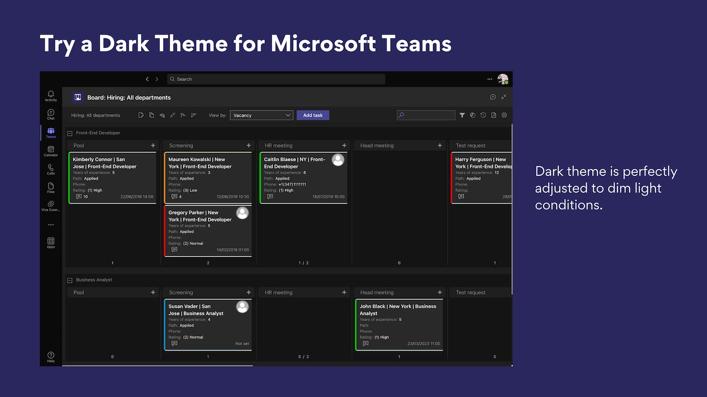Click the Add task button
This screenshot has height=397, width=707.
[x=313, y=115]
